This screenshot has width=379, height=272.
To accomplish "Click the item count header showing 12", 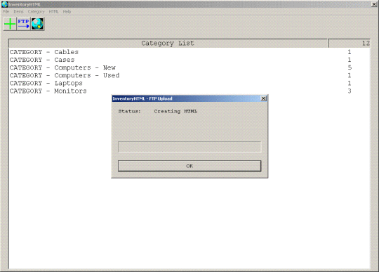I will pos(349,44).
